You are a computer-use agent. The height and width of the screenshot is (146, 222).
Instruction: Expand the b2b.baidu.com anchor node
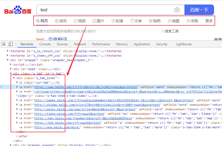(x=17, y=123)
